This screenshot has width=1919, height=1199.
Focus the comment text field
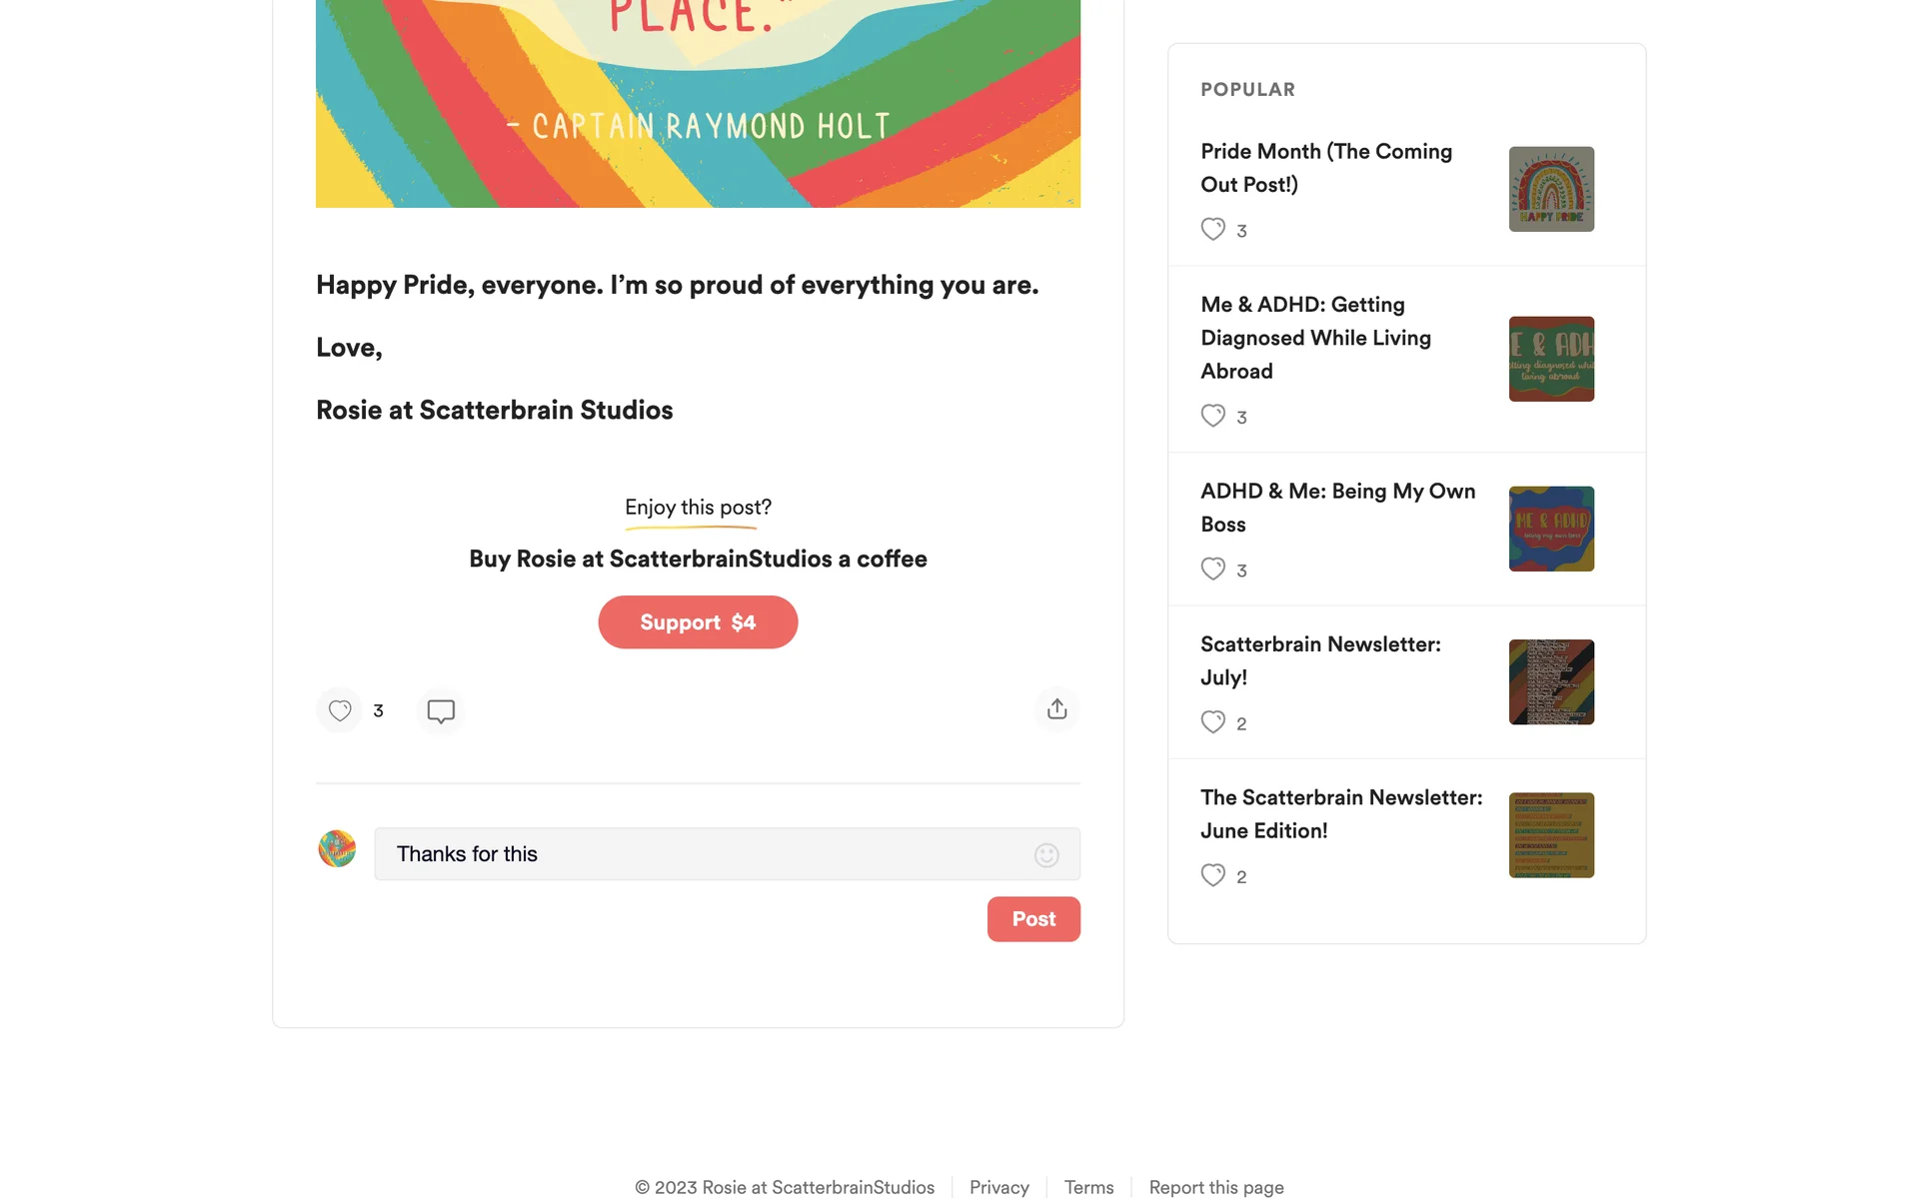(x=700, y=854)
